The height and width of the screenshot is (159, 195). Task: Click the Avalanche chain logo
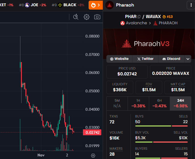pyautogui.click(x=123, y=23)
